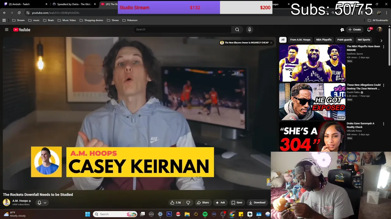This screenshot has width=391, height=219.
Task: Close the Speedtest by Ookla tab
Action: coord(95,4)
